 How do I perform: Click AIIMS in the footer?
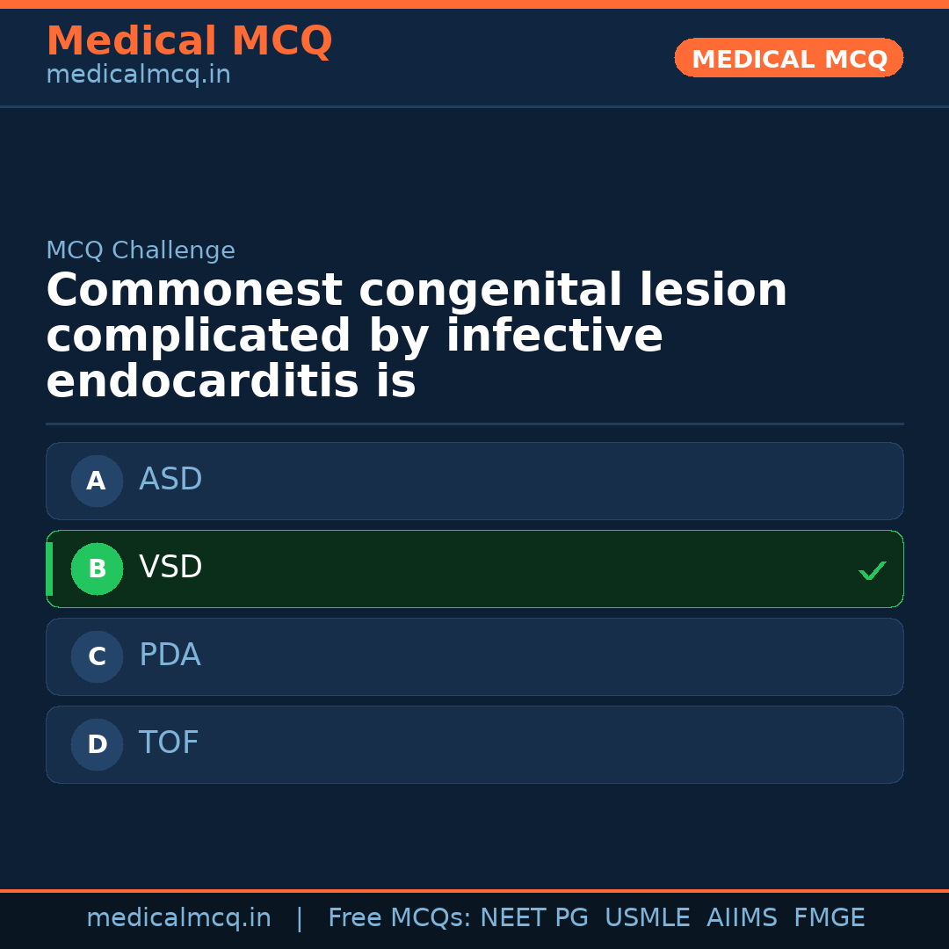[x=742, y=918]
